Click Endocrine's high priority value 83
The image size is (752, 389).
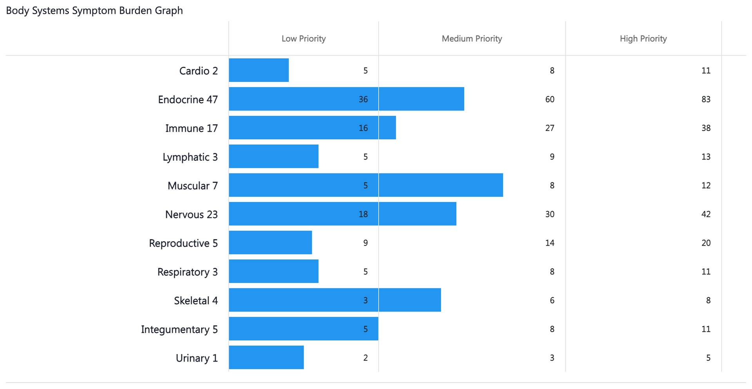(x=706, y=99)
